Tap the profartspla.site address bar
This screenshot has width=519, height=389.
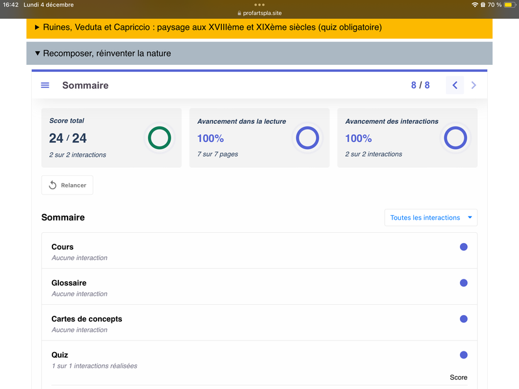(259, 13)
